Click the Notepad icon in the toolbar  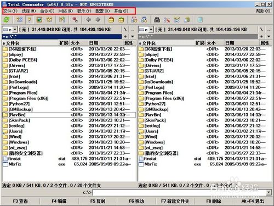point(200,20)
